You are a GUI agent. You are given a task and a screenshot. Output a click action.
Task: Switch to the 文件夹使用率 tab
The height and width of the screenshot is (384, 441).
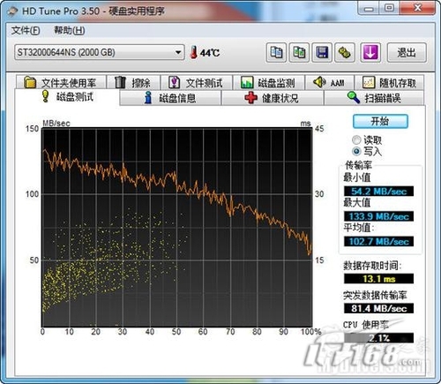(61, 83)
